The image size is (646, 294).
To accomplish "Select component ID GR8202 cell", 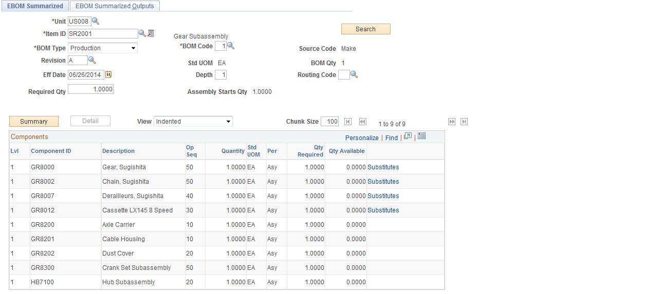I will tap(43, 253).
